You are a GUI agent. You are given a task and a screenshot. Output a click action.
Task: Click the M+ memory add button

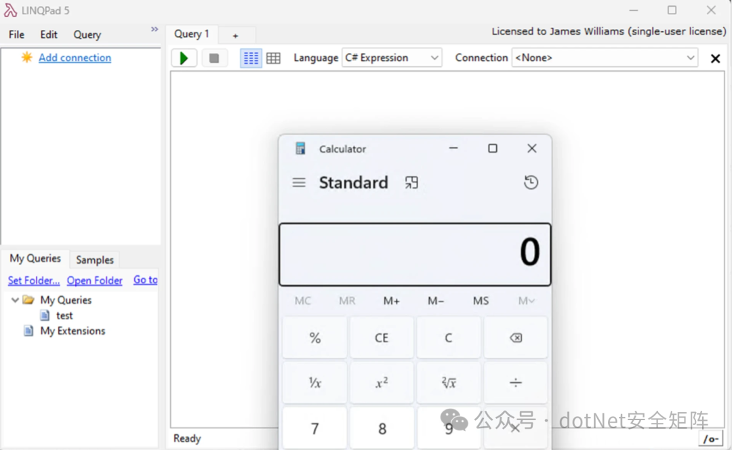tap(391, 301)
